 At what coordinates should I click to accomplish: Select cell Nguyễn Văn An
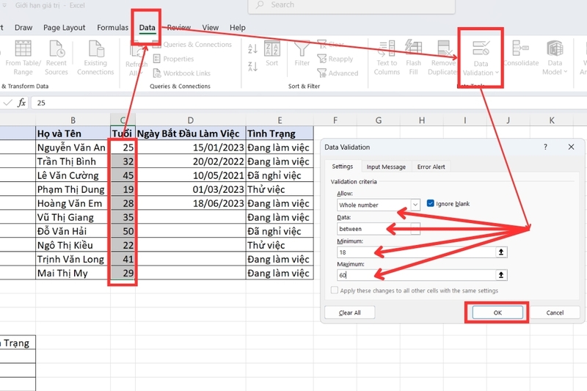point(73,147)
